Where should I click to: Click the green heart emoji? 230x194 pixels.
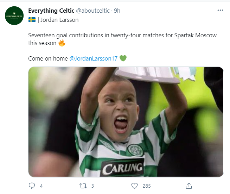[x=123, y=58]
